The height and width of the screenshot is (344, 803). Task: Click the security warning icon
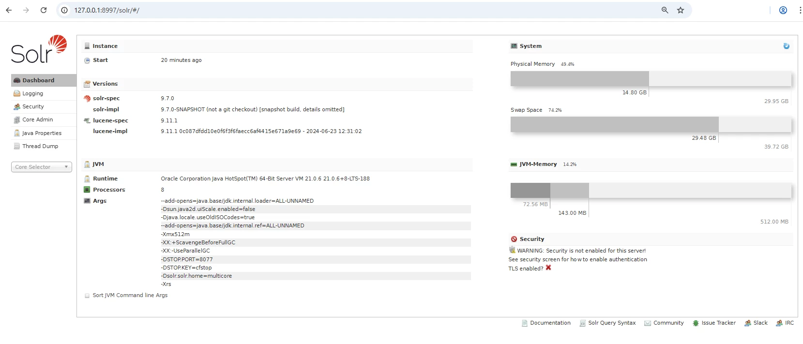pyautogui.click(x=512, y=250)
